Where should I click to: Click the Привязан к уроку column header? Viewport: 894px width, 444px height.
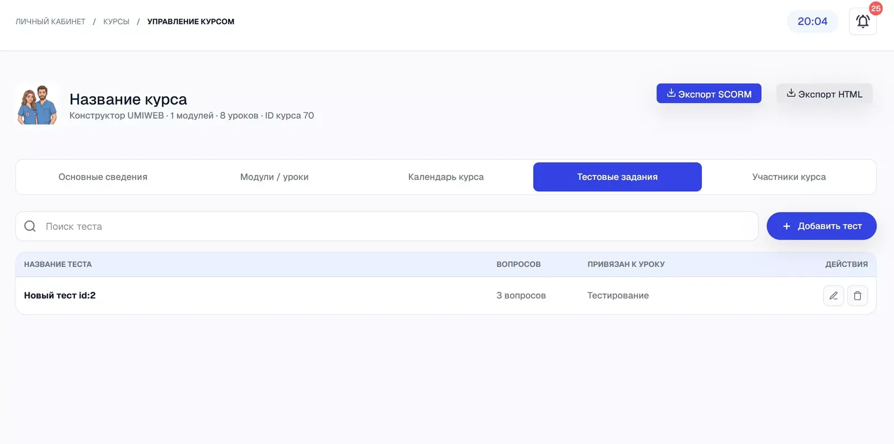coord(626,264)
